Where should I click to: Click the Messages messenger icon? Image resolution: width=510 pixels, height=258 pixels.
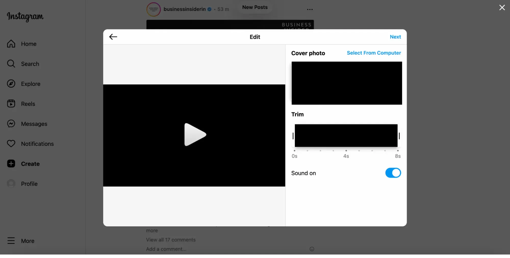tap(11, 124)
